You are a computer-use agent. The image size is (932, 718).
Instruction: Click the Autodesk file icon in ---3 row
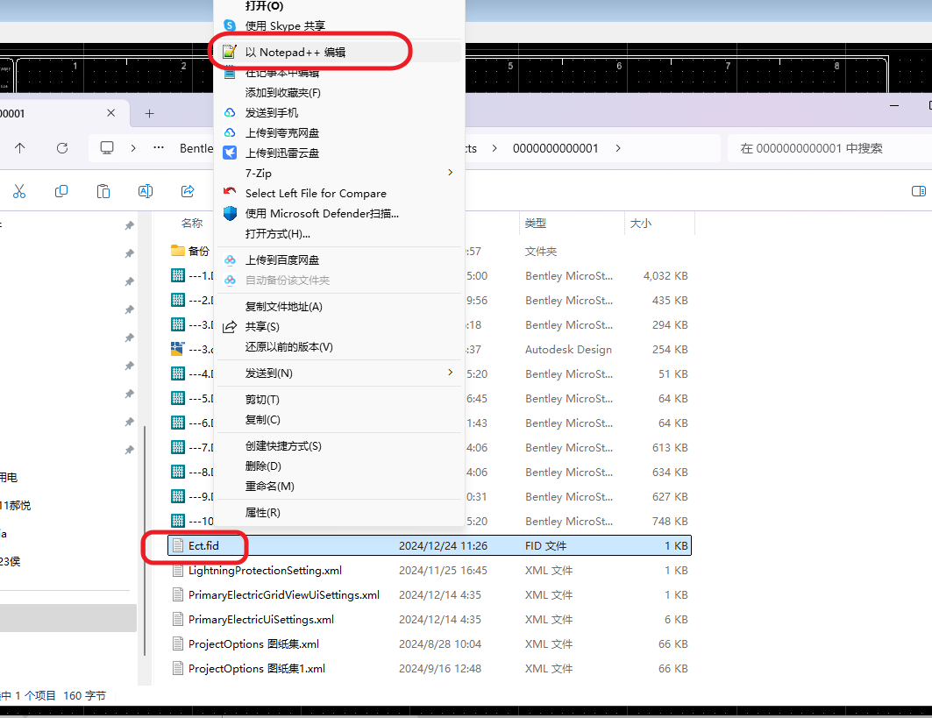point(178,350)
